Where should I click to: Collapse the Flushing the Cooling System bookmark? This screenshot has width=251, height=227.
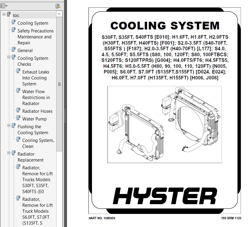(9, 126)
